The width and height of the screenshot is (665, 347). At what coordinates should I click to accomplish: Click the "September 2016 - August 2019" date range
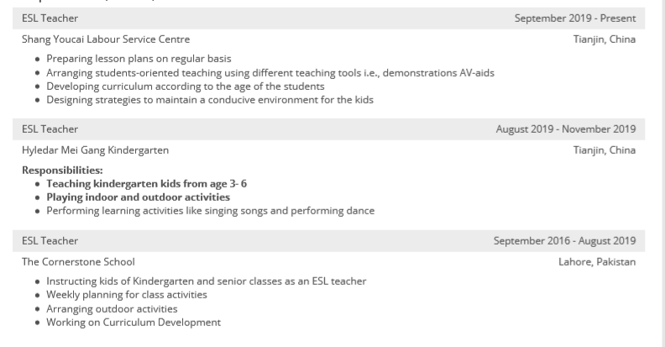(x=564, y=241)
